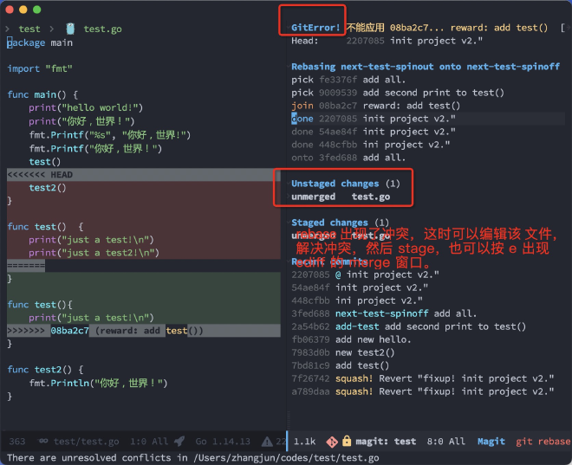
Task: Click the lock icon in Magit modeline
Action: point(347,442)
